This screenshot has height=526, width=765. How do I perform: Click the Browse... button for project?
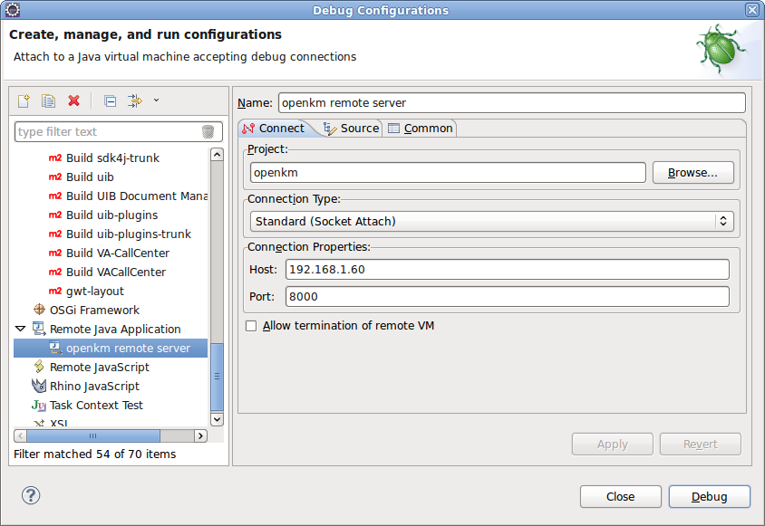(x=692, y=173)
